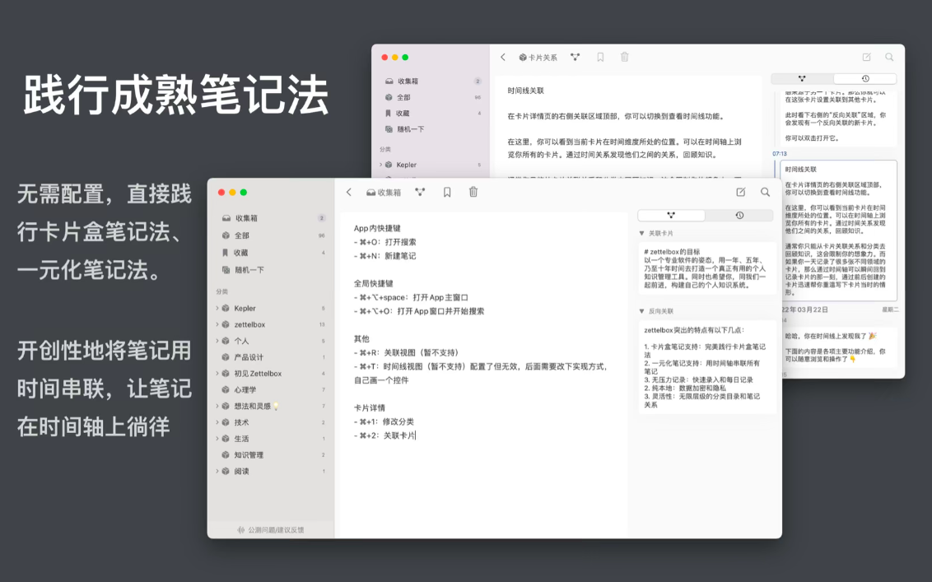Switch to relation view in back window right panel

point(802,79)
